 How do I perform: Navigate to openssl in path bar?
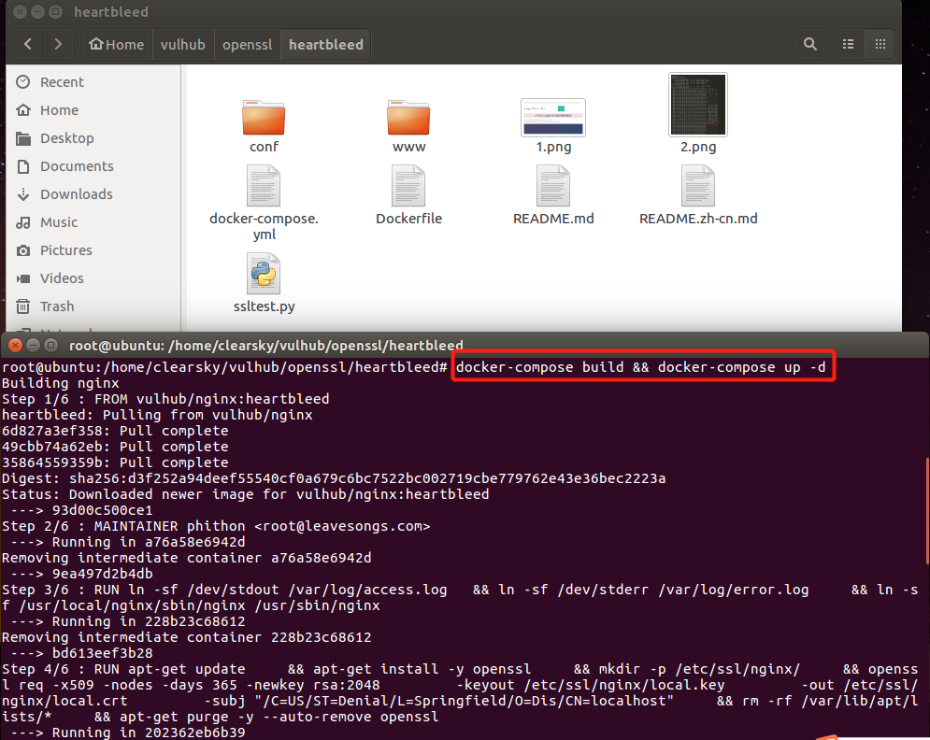[248, 45]
